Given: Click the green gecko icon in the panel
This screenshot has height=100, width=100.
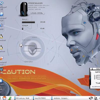Looking at the screenshot, I should 10,98.
